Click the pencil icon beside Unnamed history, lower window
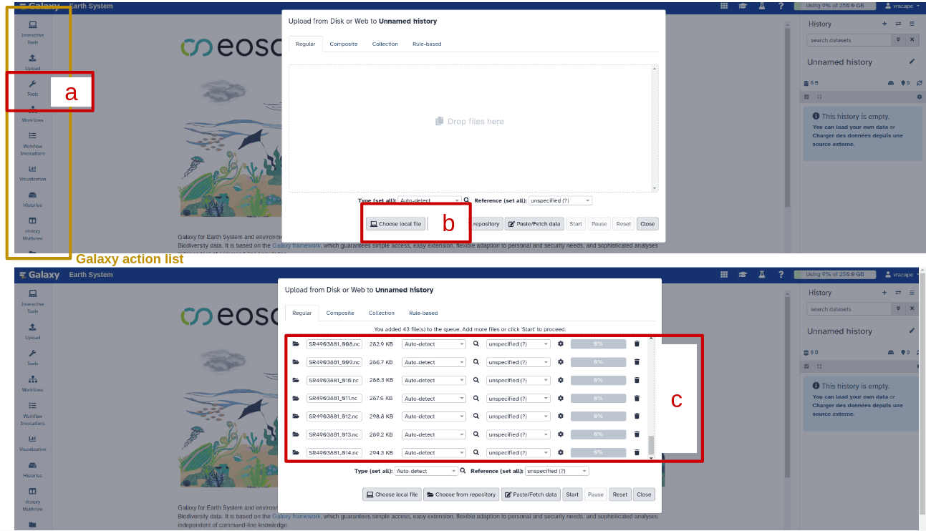The height and width of the screenshot is (531, 926). click(x=912, y=331)
